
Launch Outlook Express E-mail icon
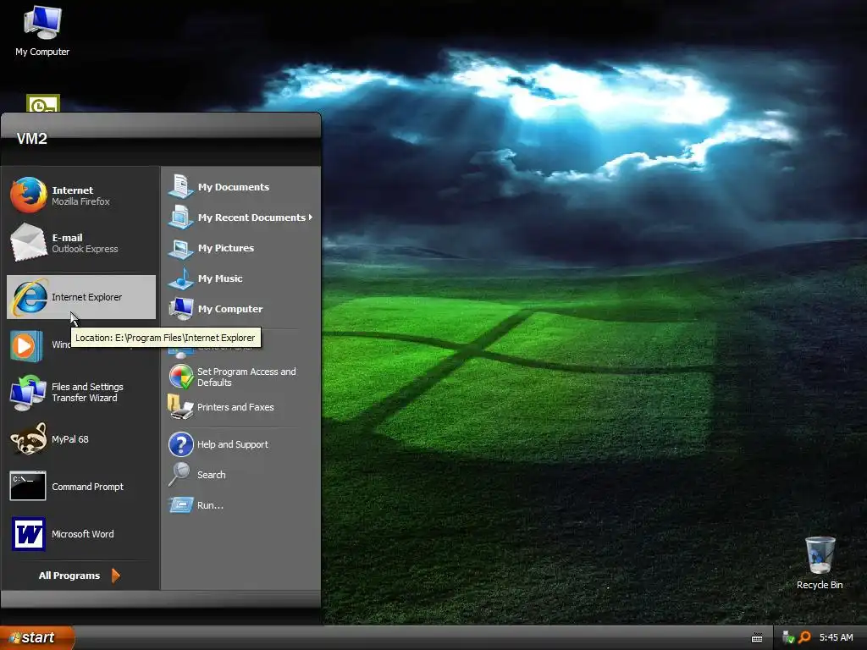pos(28,242)
